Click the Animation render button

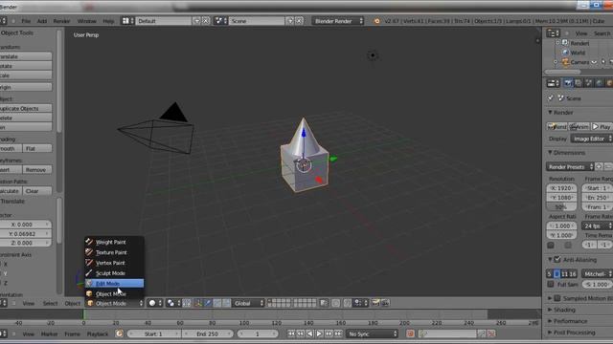[x=579, y=127]
